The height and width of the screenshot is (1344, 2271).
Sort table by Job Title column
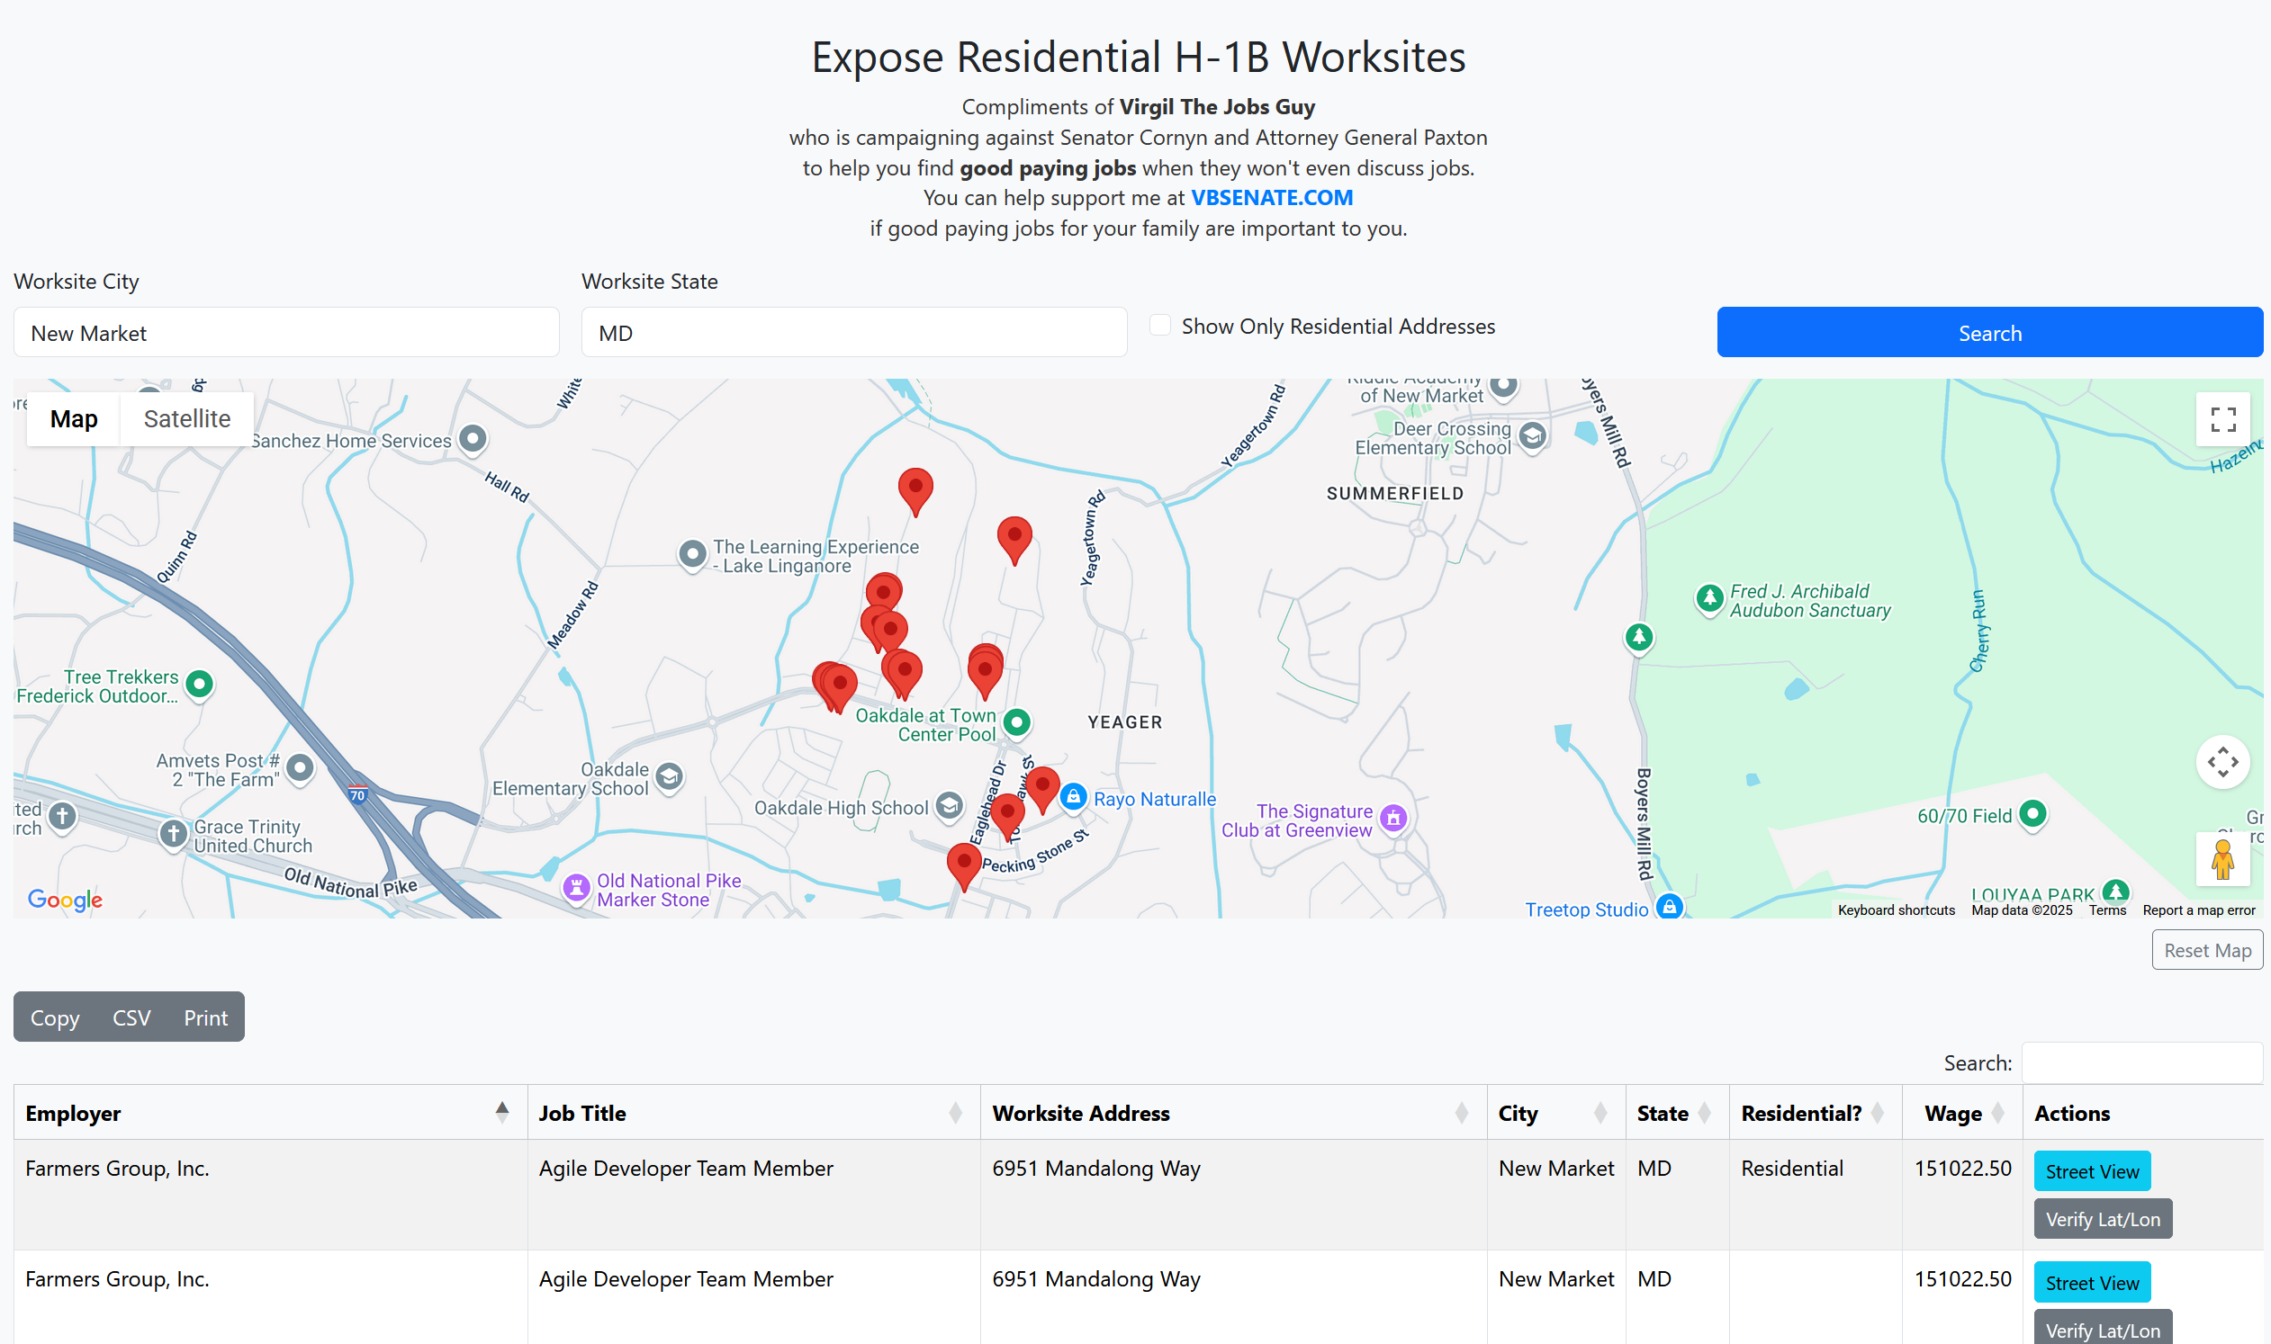[x=753, y=1112]
